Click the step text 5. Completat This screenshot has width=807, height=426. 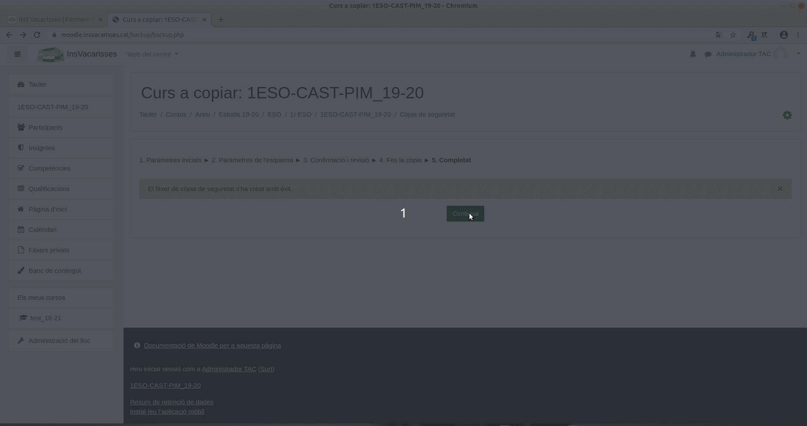(451, 160)
